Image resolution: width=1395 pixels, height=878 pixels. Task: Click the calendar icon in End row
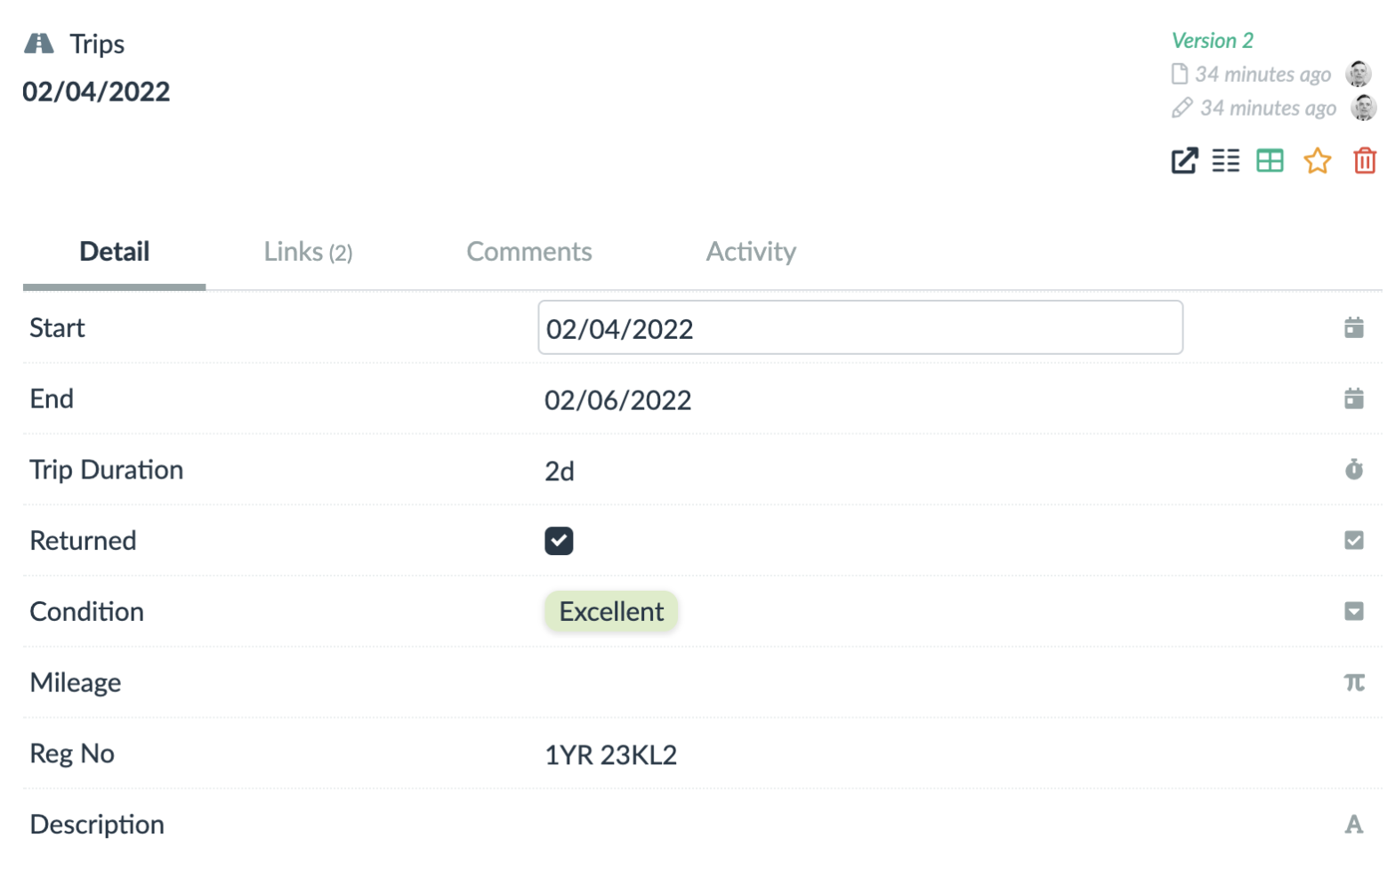pos(1353,399)
